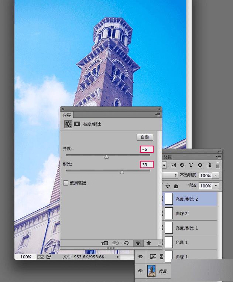
Task: Click the 填滿 fill value field
Action: click(x=206, y=186)
